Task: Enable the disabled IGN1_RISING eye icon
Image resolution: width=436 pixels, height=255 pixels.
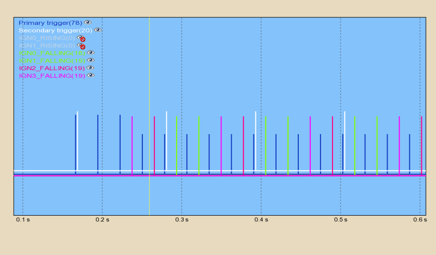Action: [x=81, y=46]
